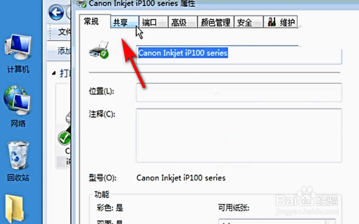Select the 网络 desktop icon
Image resolution: width=359 pixels, height=224 pixels.
[18, 106]
